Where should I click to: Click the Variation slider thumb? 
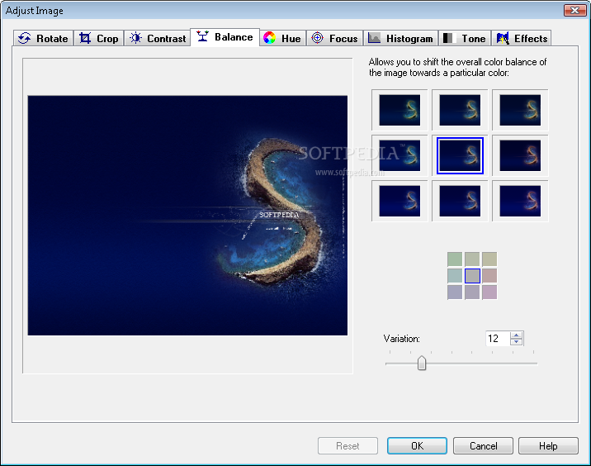click(x=422, y=363)
